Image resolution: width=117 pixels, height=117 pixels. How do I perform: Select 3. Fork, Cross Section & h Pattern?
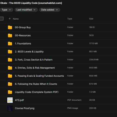pos(34,60)
